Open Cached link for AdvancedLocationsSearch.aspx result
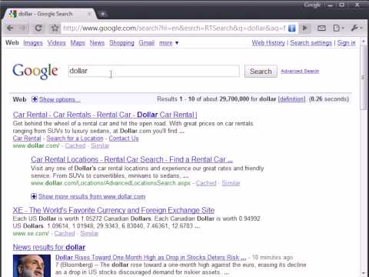369x277 pixels. click(x=206, y=183)
